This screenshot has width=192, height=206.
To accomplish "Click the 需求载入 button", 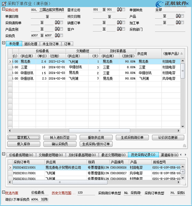I will point(24,138).
